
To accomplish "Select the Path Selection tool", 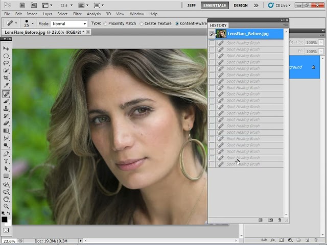I will pyautogui.click(x=6, y=168).
